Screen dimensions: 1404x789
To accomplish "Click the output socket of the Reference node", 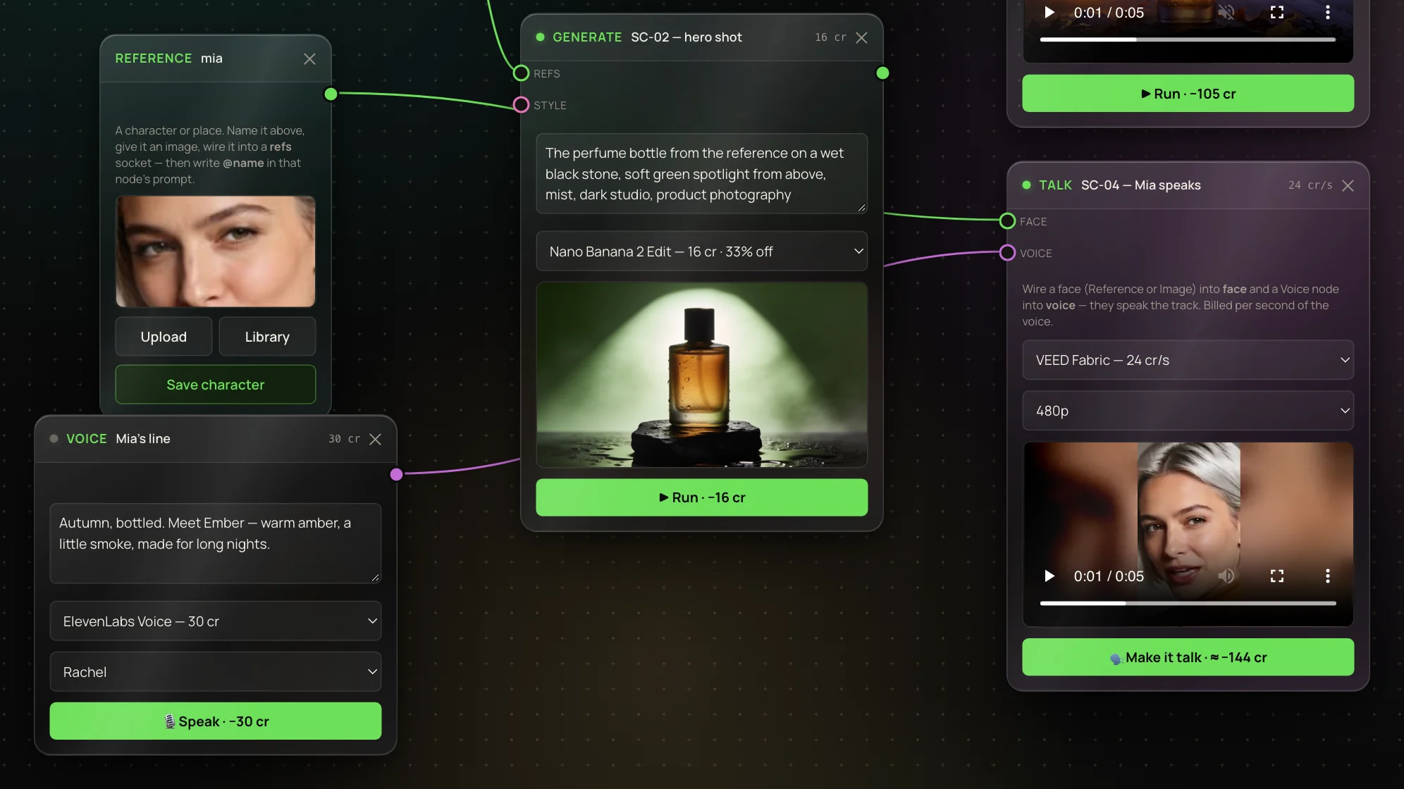I will tap(331, 94).
